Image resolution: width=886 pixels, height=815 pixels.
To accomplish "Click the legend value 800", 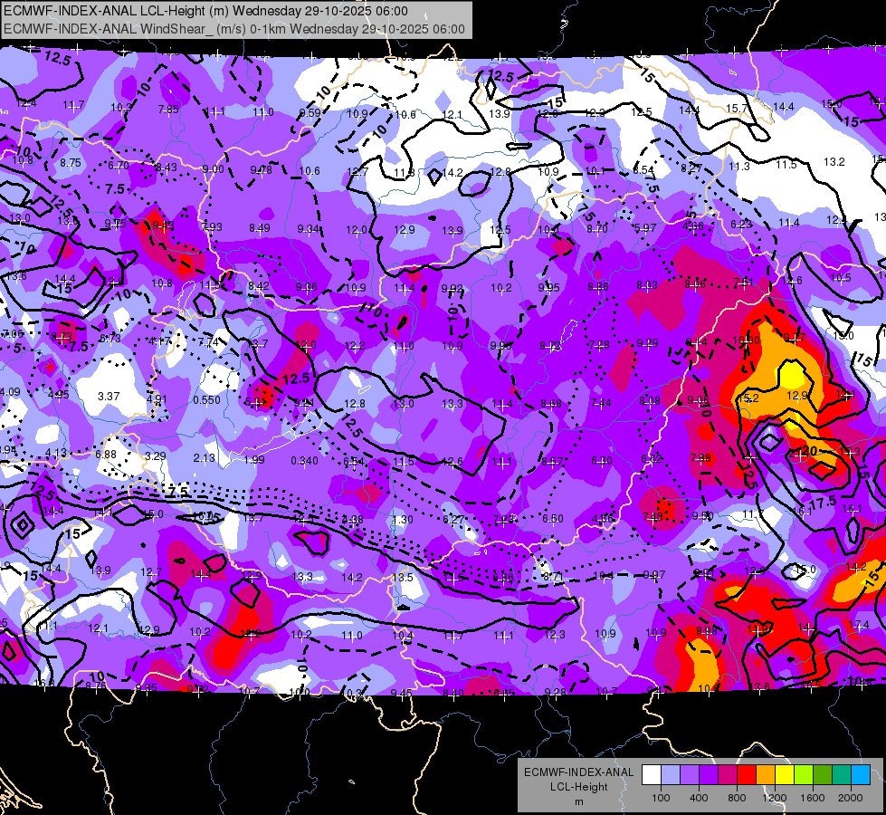I will 737,798.
